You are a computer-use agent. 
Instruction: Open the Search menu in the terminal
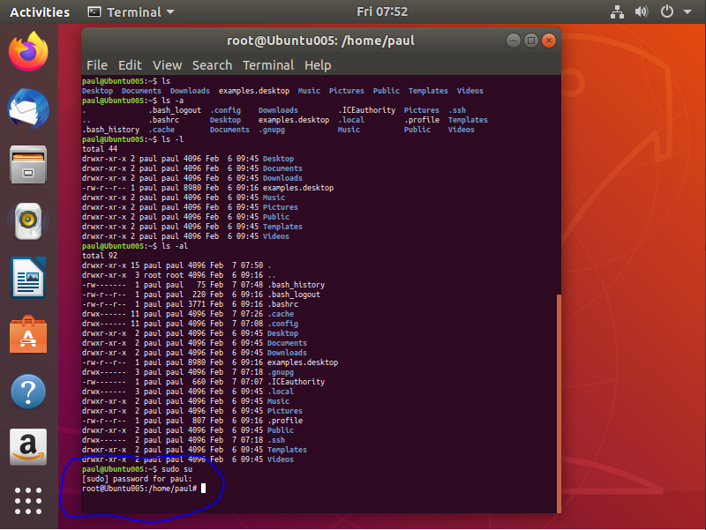tap(212, 65)
